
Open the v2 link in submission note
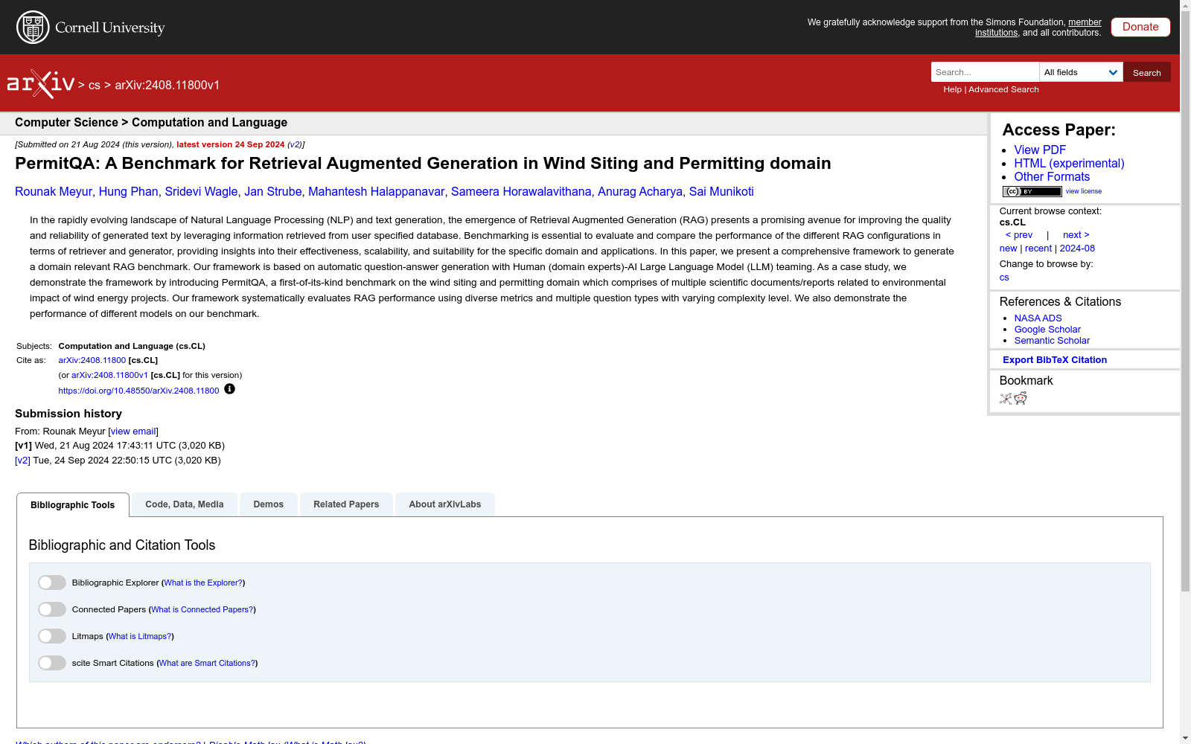pos(295,145)
